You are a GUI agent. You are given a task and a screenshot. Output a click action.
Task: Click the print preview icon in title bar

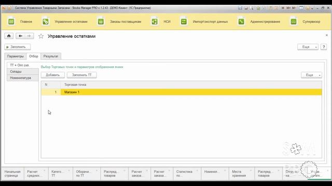pyautogui.click(x=251, y=8)
